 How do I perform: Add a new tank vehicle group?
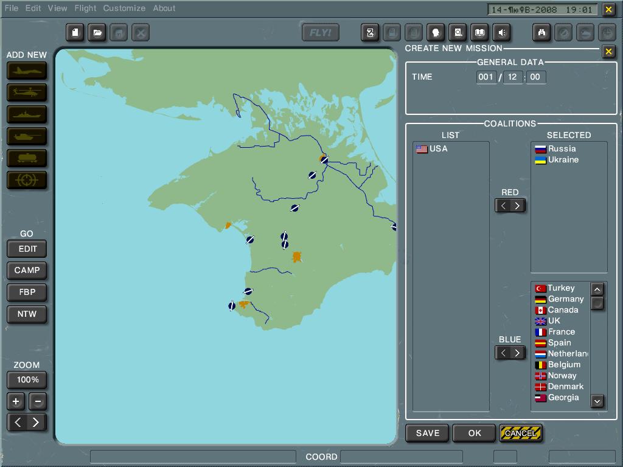(27, 136)
